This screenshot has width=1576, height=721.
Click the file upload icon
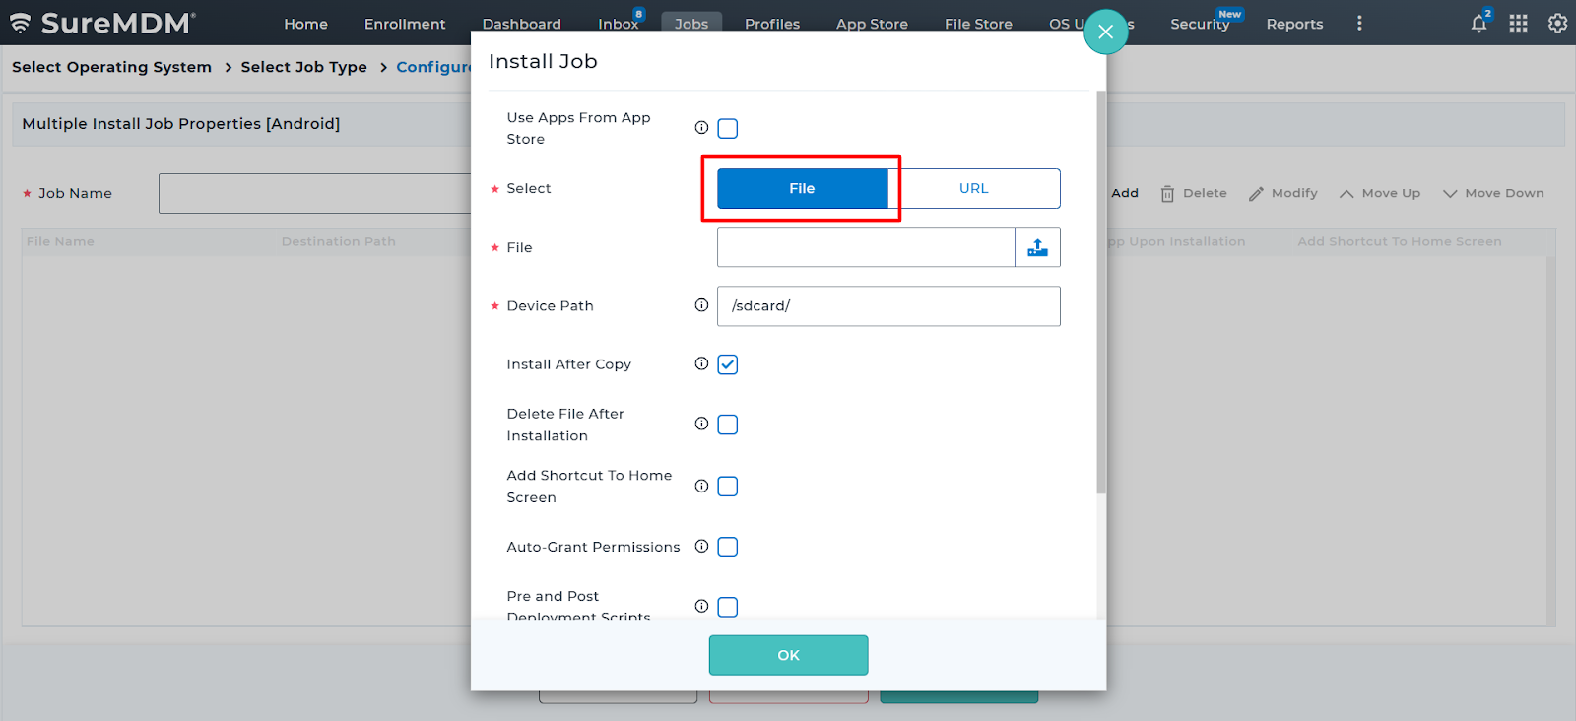coord(1037,247)
